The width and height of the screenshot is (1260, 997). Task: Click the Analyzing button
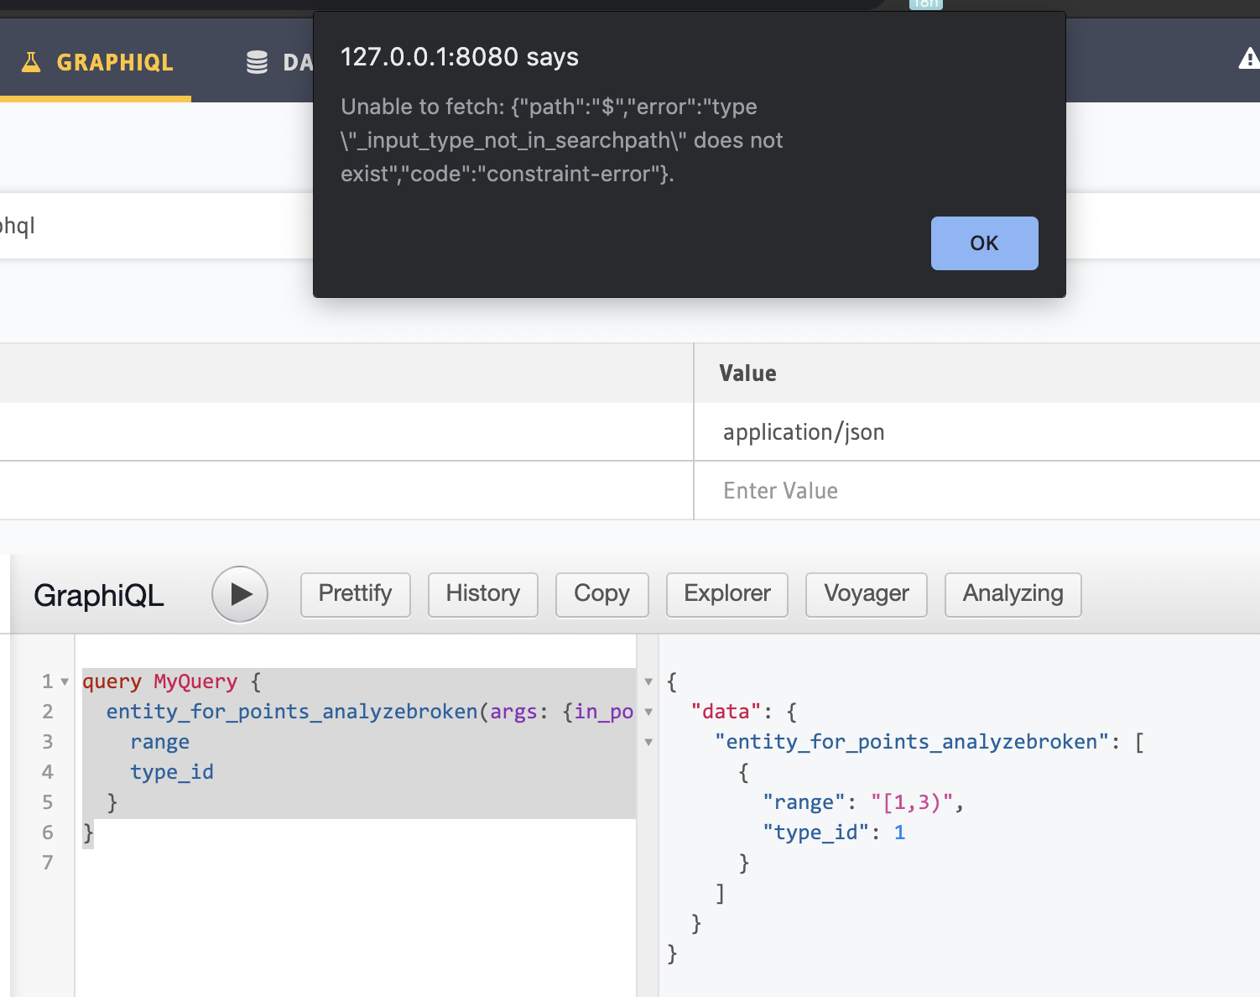pos(1013,594)
